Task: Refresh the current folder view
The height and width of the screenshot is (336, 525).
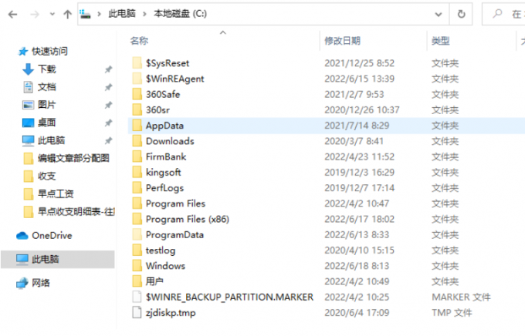Action: click(461, 14)
